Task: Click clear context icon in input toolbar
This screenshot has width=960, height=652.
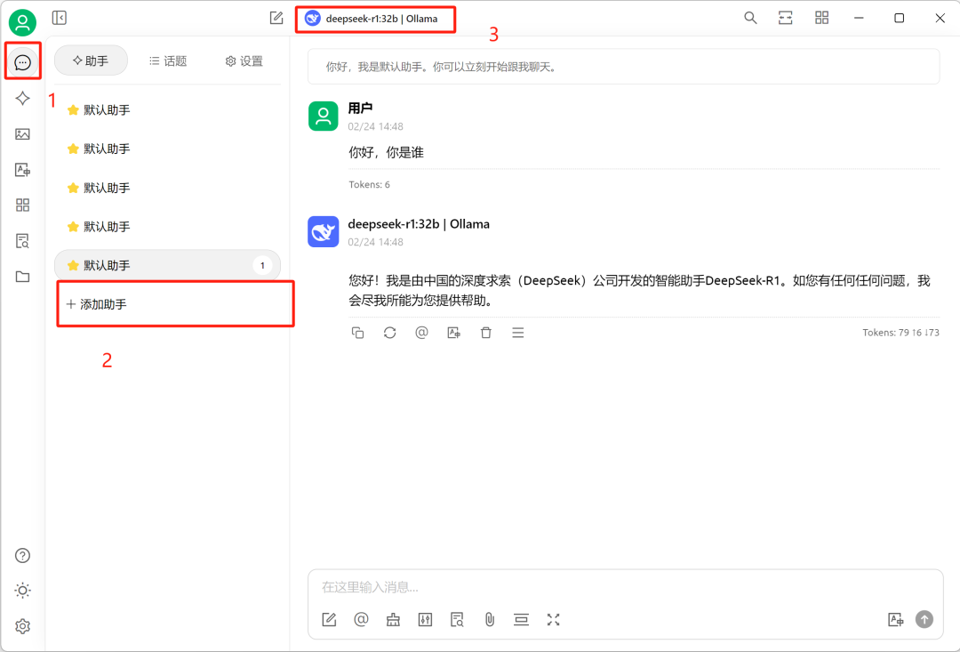Action: 521,619
